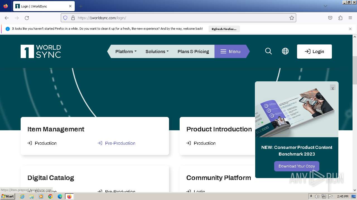Open the Firefox application menu
Screen dimensions: 357x200
pyautogui.click(x=350, y=18)
